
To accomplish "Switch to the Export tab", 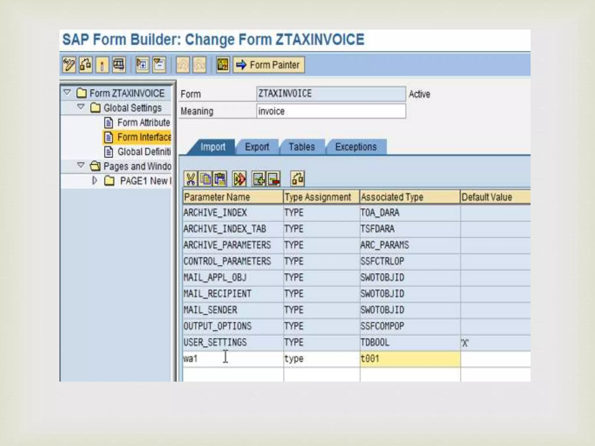I will (x=257, y=147).
